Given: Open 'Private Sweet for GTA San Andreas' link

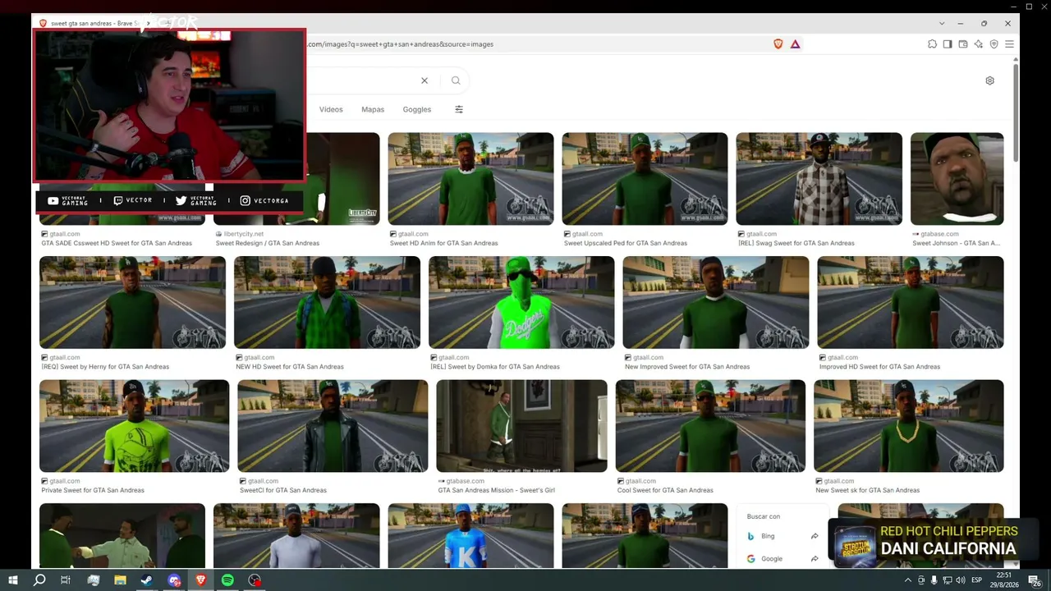Looking at the screenshot, I should [x=93, y=490].
